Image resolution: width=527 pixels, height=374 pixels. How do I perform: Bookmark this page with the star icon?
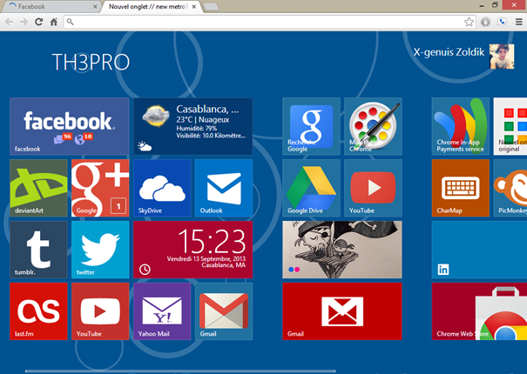pos(469,22)
